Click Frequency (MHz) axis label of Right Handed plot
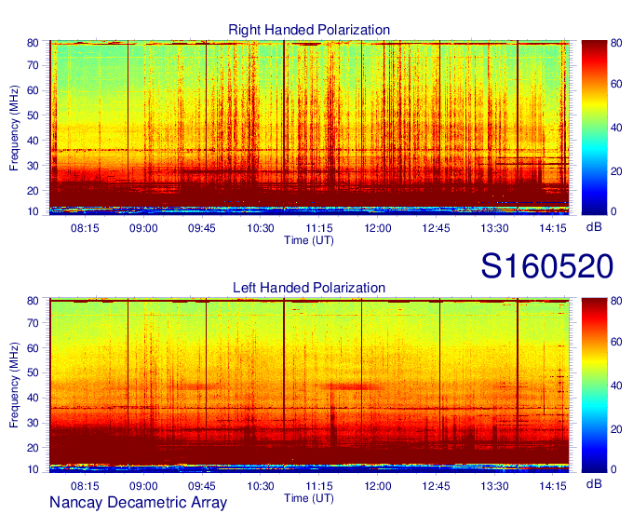The height and width of the screenshot is (514, 633). (x=14, y=128)
